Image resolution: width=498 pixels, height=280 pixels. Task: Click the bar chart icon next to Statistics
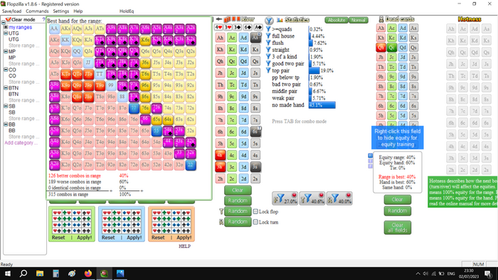[x=280, y=20]
